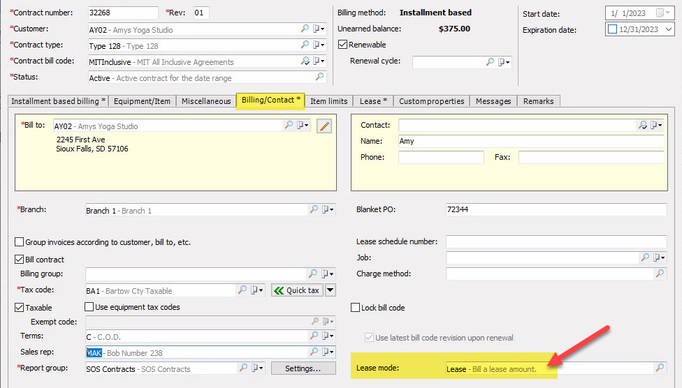The image size is (682, 388).
Task: Toggle Use latest bill code revision upon renewal
Action: (369, 338)
